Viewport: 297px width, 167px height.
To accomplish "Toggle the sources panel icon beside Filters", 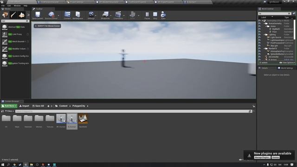I will pyautogui.click(x=2, y=111).
